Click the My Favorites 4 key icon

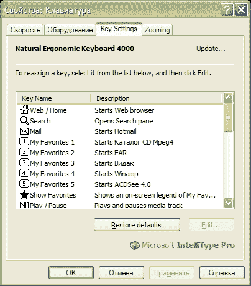tap(24, 173)
